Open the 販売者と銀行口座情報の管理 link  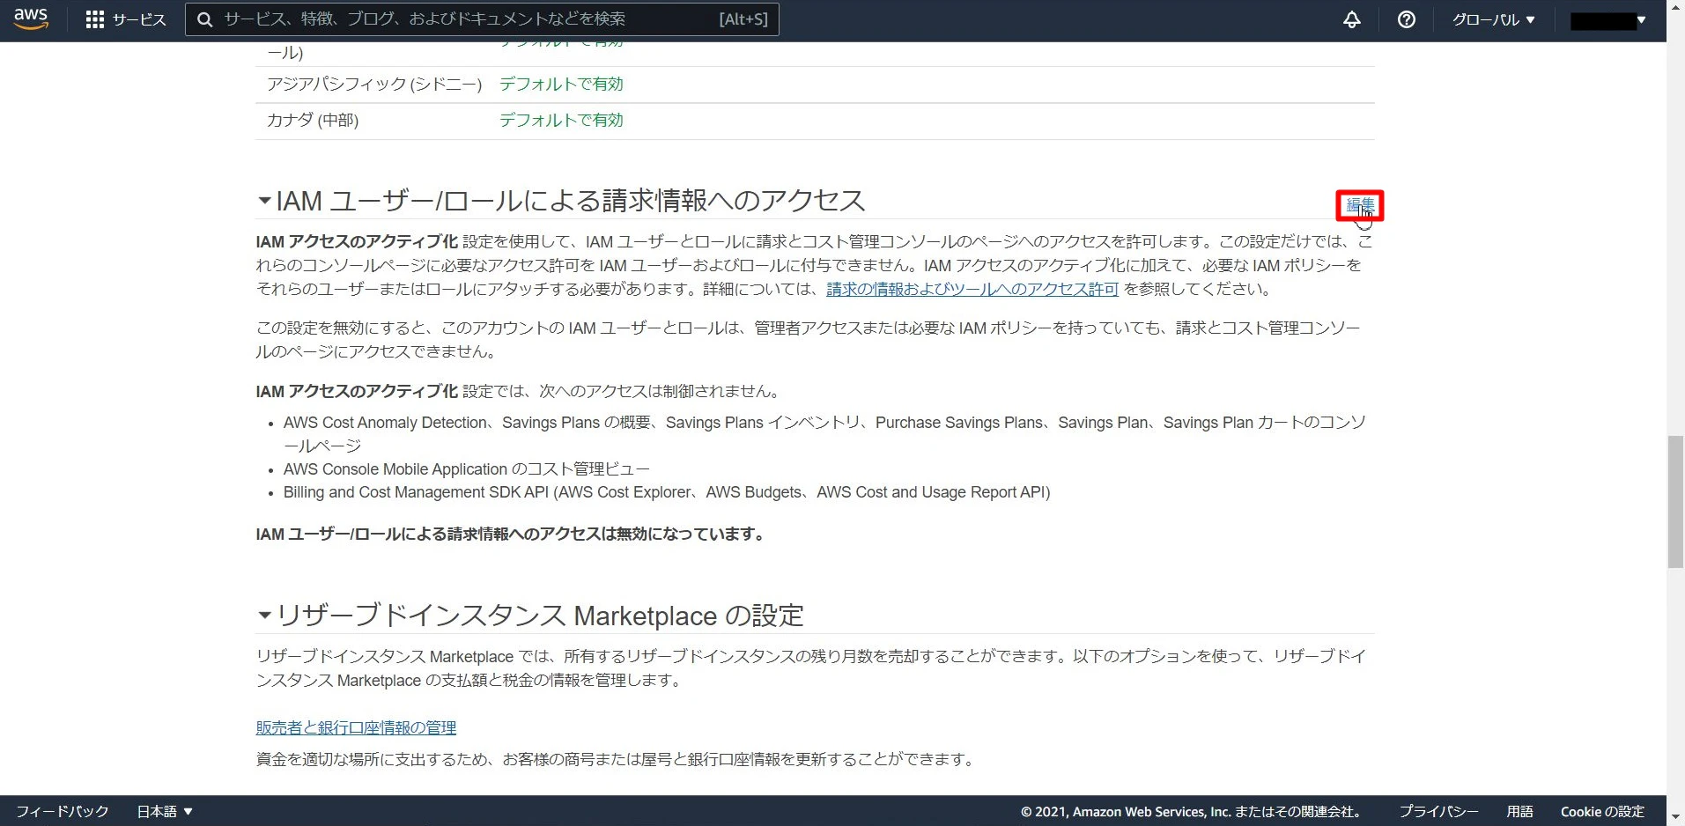pyautogui.click(x=356, y=727)
